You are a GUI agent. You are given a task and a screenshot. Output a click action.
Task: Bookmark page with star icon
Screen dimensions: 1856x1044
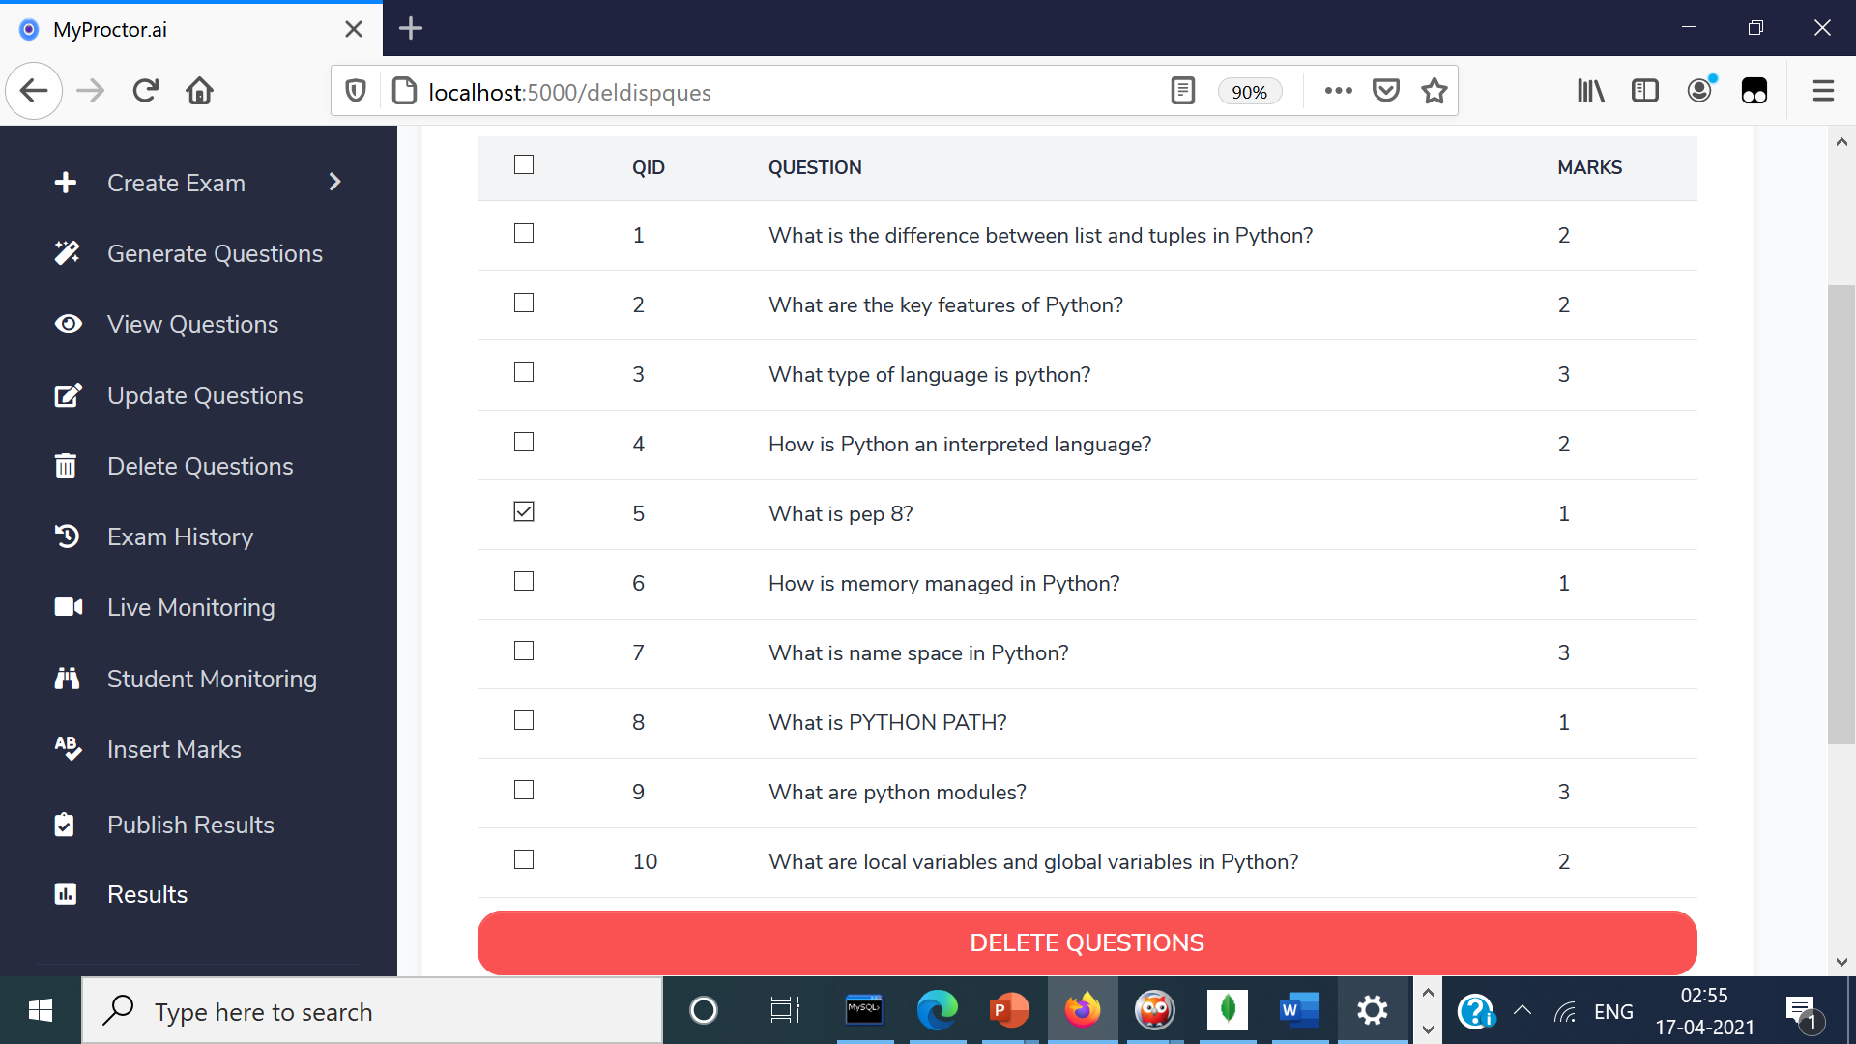point(1435,91)
